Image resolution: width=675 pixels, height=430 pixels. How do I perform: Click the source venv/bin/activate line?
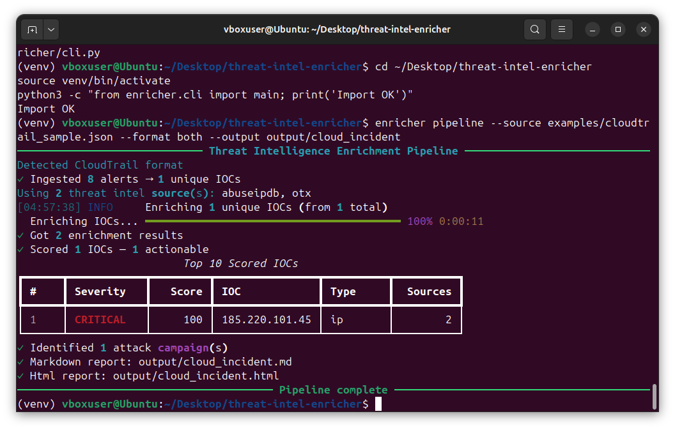pos(94,81)
